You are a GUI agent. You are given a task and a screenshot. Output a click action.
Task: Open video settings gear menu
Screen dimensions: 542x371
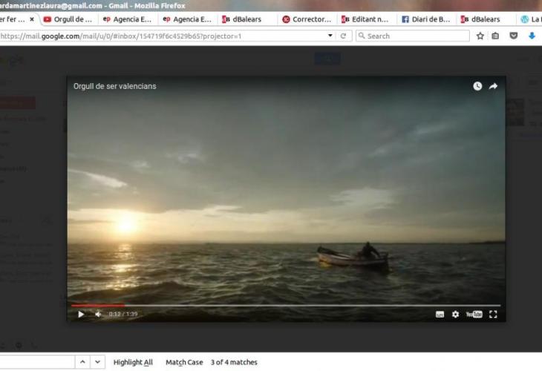[456, 315]
